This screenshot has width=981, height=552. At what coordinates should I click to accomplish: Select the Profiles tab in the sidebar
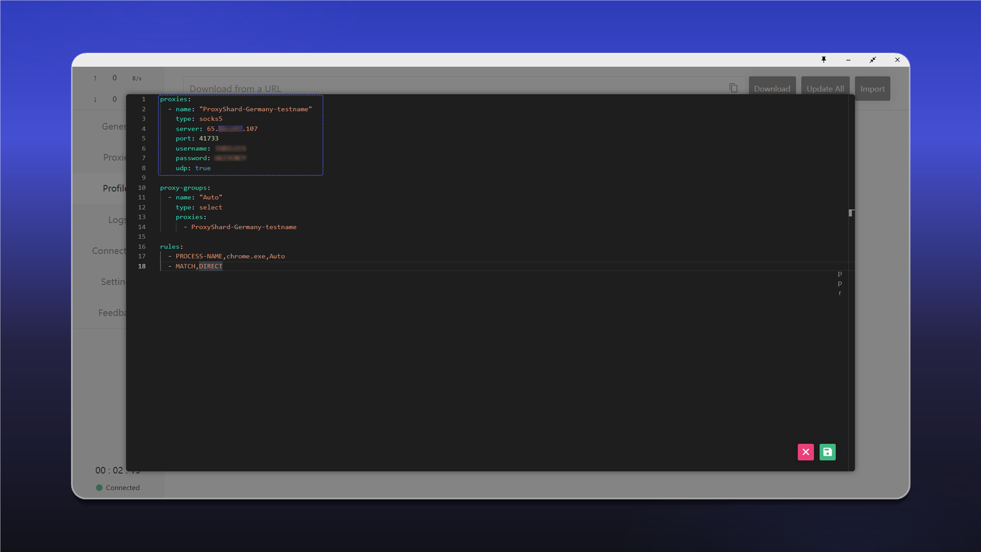click(114, 188)
